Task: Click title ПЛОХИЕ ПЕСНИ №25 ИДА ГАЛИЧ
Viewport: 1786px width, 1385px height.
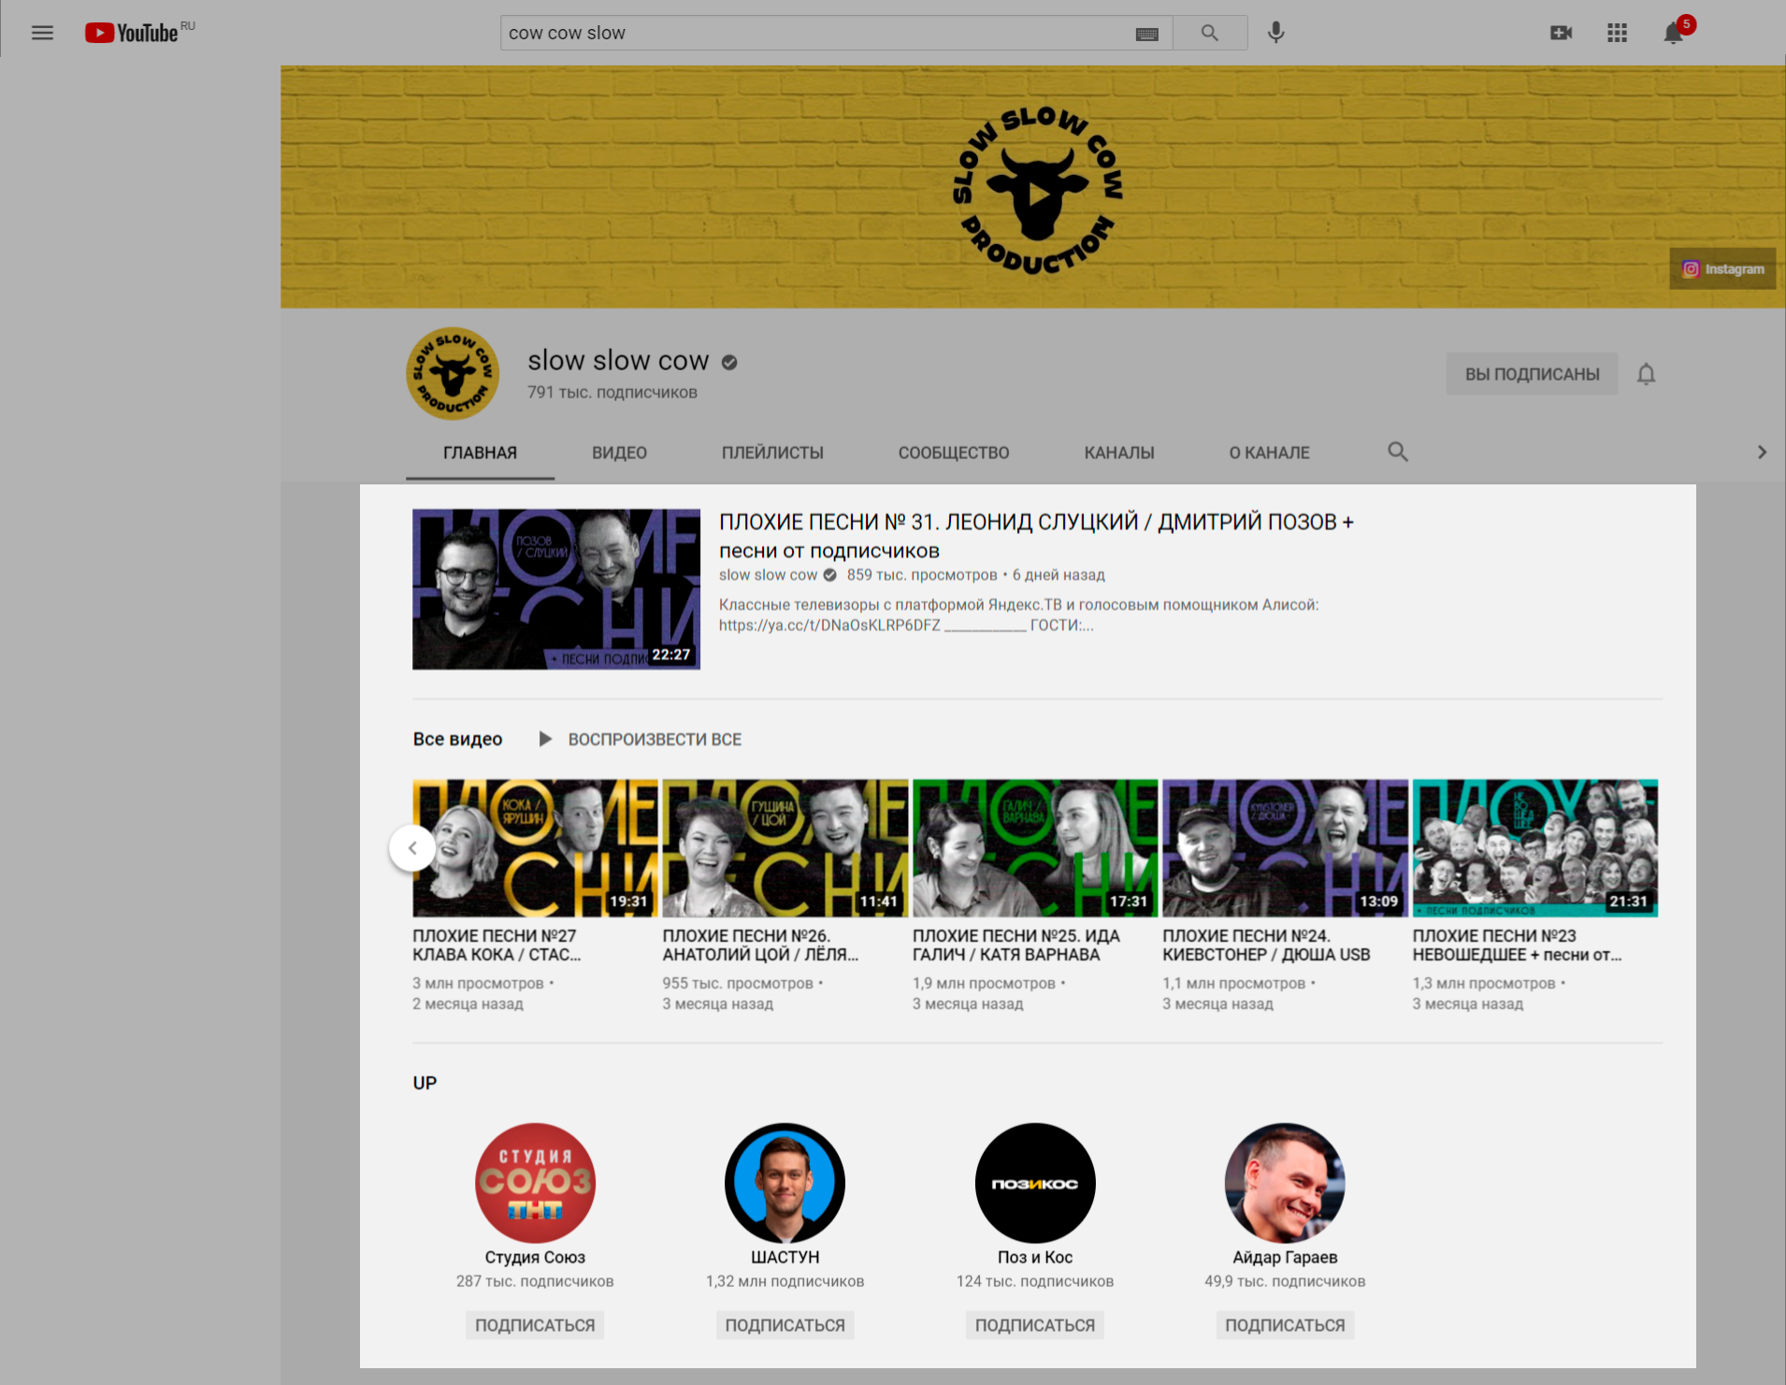Action: click(1016, 945)
